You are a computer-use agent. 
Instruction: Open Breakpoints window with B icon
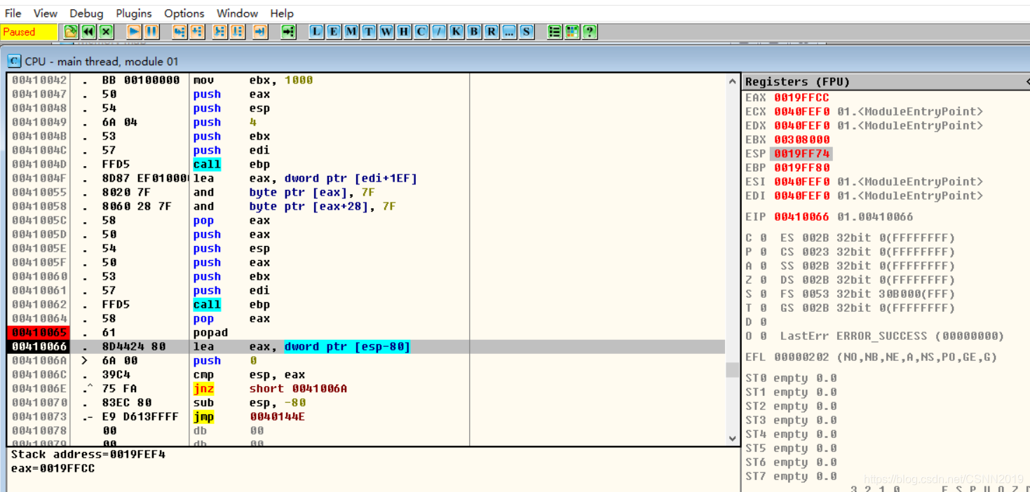click(474, 32)
